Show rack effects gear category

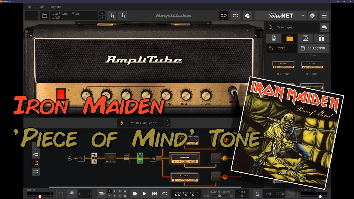[x=322, y=38]
